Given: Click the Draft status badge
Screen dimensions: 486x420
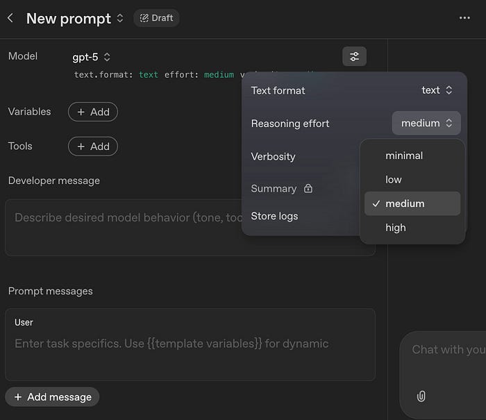Looking at the screenshot, I should [x=156, y=18].
